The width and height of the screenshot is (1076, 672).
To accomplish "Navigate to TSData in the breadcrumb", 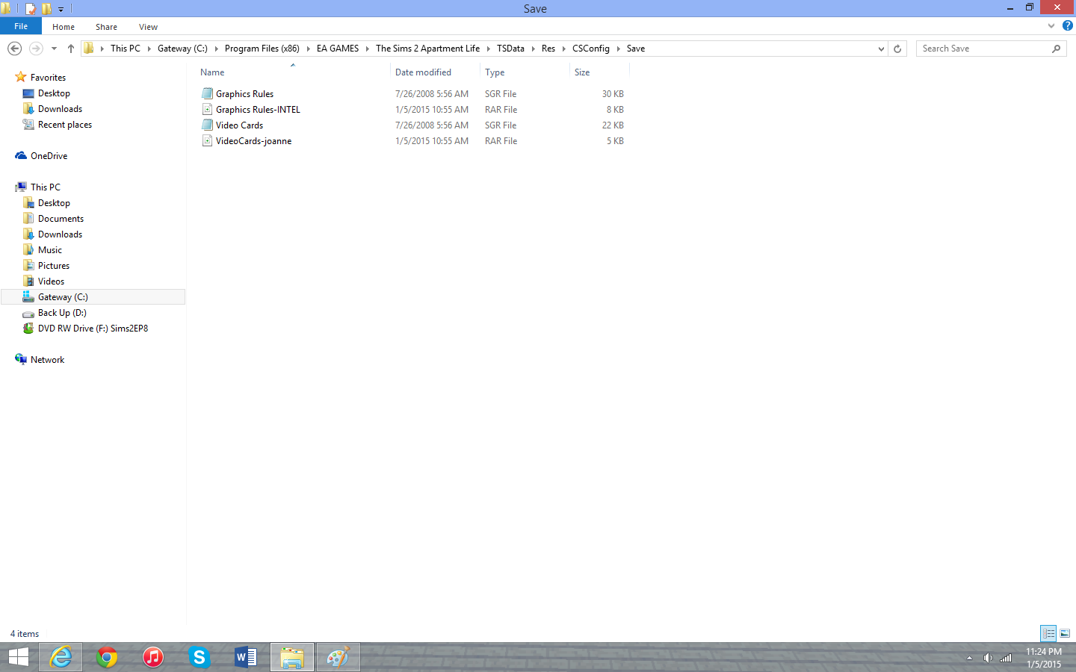I will (x=510, y=49).
